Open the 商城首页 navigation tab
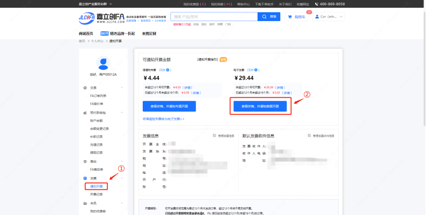Image resolution: width=426 pixels, height=215 pixels. click(x=86, y=33)
